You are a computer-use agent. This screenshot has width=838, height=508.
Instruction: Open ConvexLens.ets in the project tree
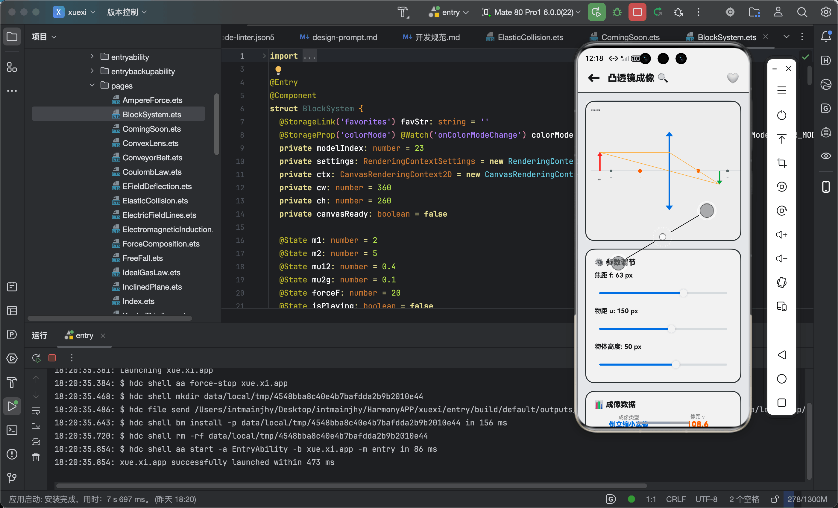pyautogui.click(x=150, y=143)
